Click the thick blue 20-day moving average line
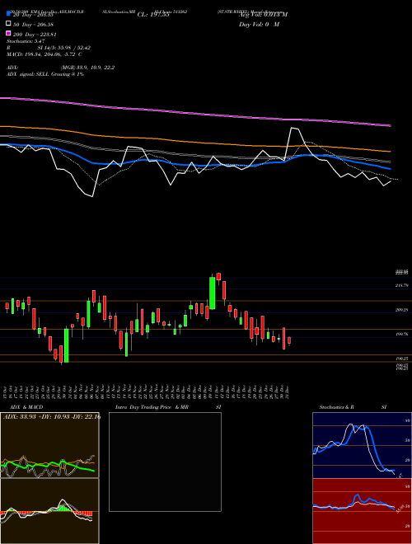This screenshot has width=412, height=544. 194,165
